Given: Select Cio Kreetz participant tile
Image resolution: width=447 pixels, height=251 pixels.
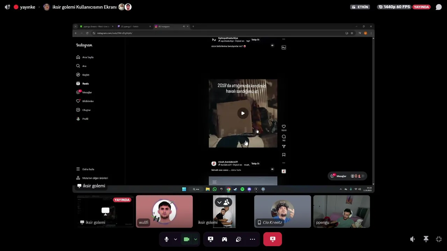Looking at the screenshot, I should 283,211.
